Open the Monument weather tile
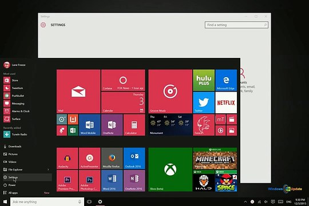The width and height of the screenshot is (309, 206). (171, 125)
